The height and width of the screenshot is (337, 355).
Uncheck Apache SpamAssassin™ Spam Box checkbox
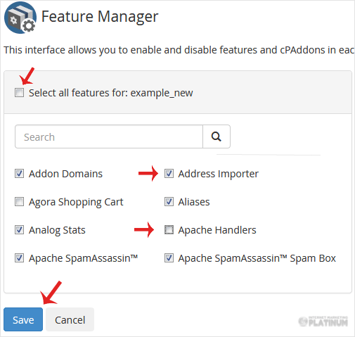click(169, 258)
